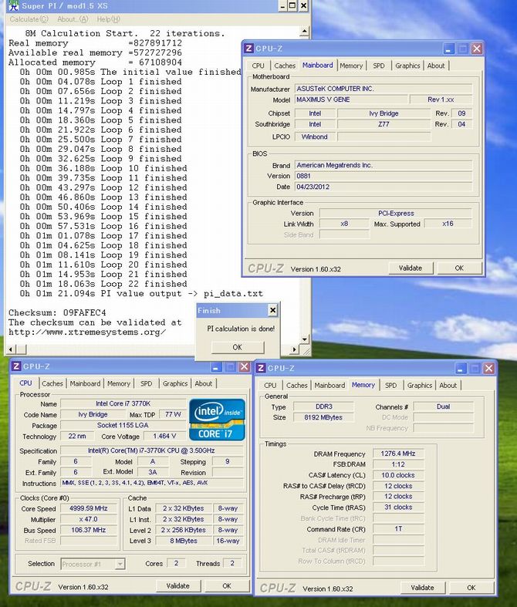Click OK in the Memory window
517x607 pixels.
point(471,588)
